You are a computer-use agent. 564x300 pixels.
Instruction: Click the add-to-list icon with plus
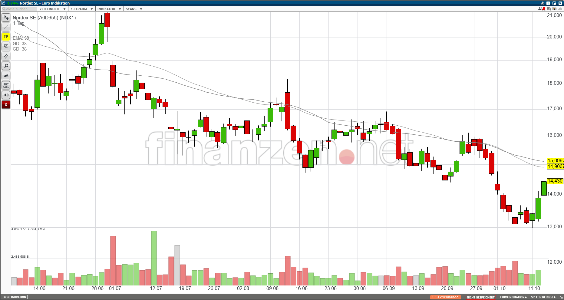549,9
